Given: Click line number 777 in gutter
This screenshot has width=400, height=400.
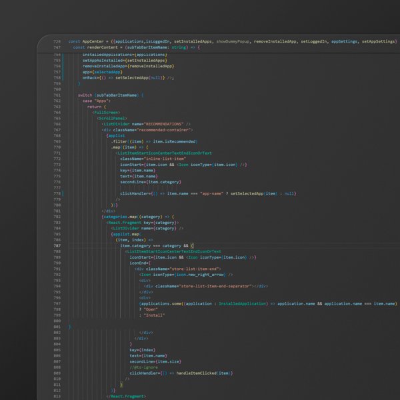Looking at the screenshot, I should (57, 188).
